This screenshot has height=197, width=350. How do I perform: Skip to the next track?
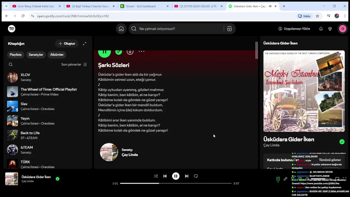pyautogui.click(x=186, y=176)
